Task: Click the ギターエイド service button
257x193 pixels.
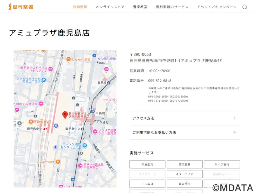Action: [x=184, y=174]
